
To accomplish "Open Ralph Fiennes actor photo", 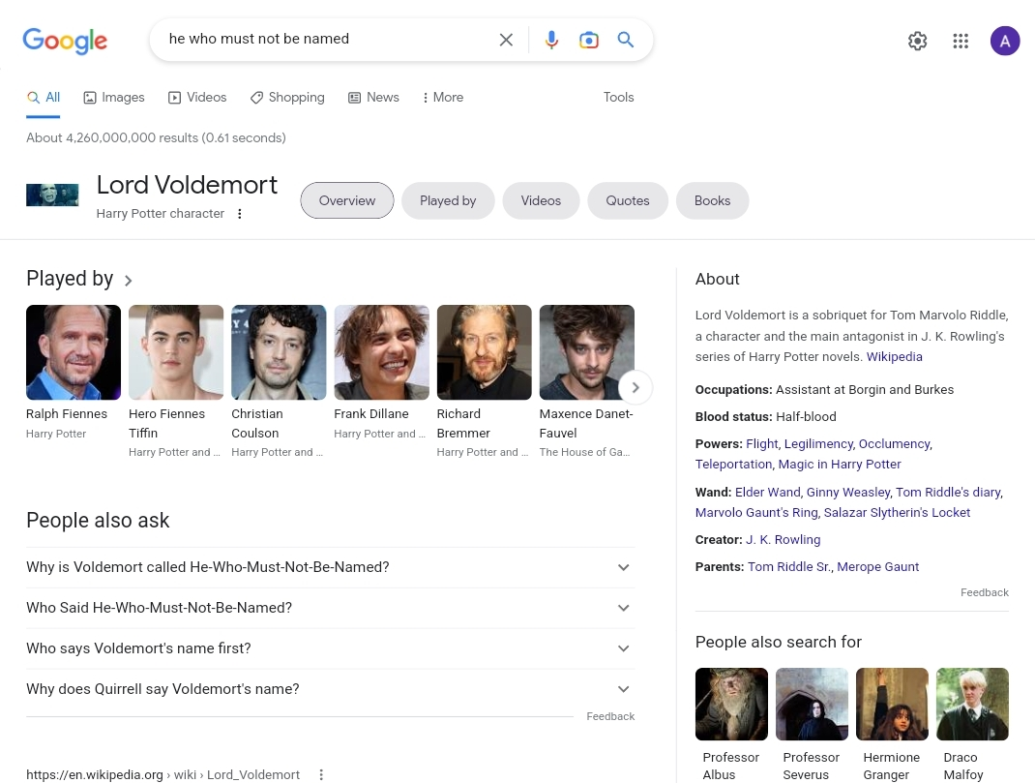I will [74, 352].
